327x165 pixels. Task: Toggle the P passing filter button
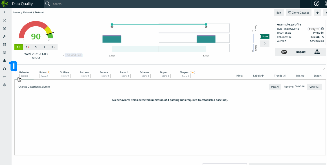click(x=18, y=47)
